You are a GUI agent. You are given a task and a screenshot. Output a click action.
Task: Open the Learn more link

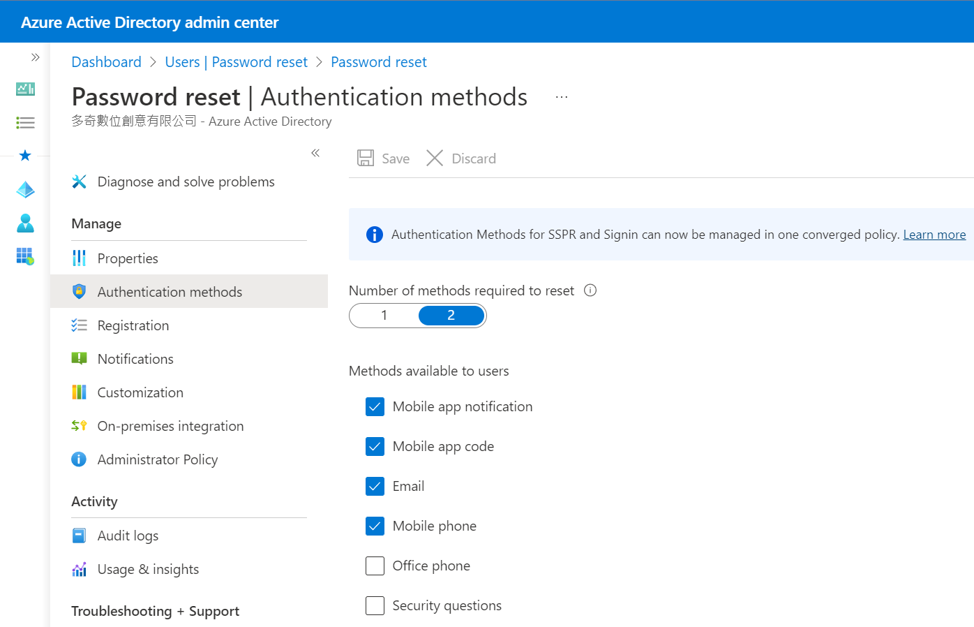coord(934,235)
